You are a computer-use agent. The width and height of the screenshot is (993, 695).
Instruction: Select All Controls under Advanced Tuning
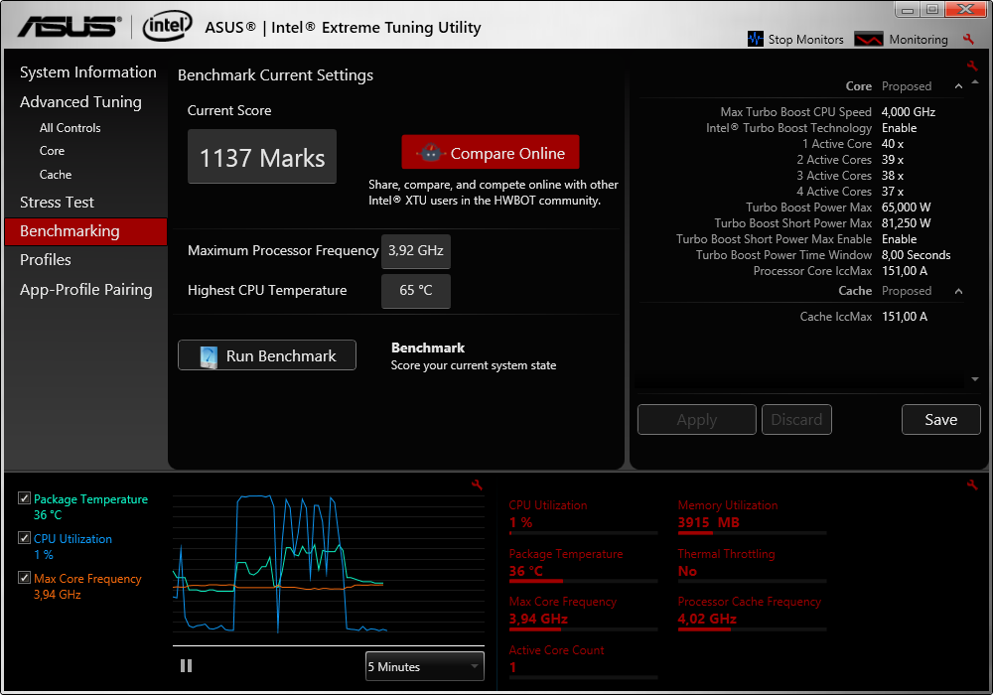click(x=70, y=128)
